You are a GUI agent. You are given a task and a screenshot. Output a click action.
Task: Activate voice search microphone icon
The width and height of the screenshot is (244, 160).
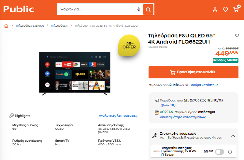click(x=139, y=9)
